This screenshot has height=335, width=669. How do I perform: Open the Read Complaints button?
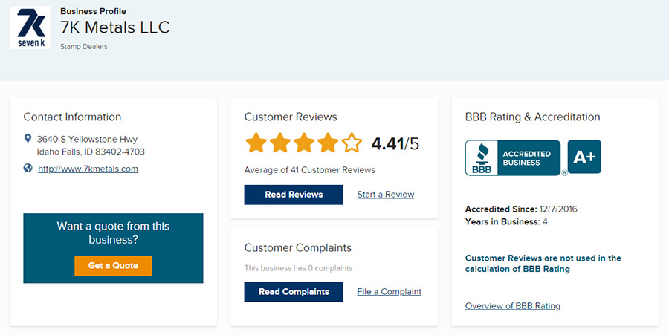point(294,292)
